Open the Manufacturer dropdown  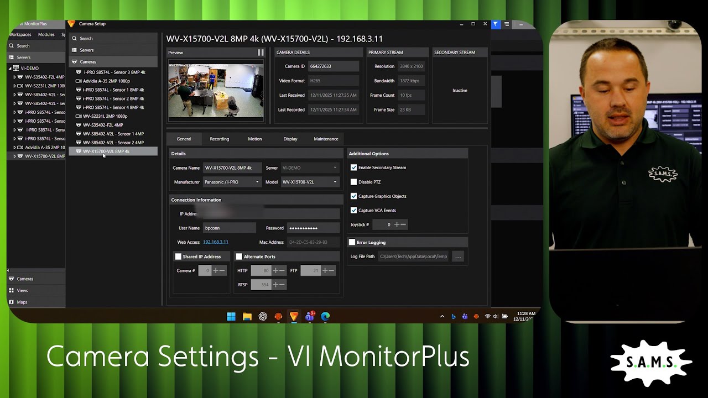[232, 182]
